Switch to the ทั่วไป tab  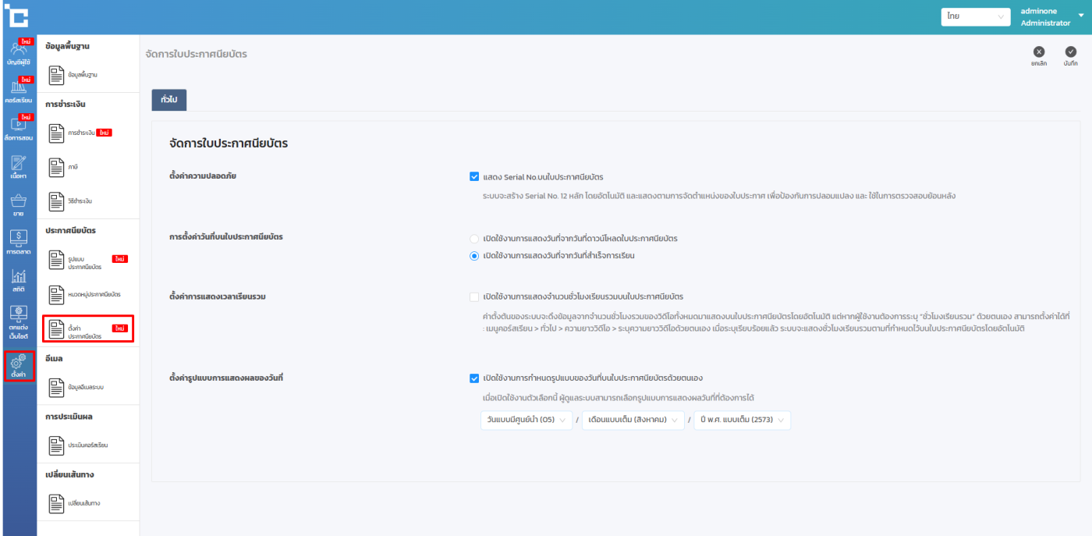point(168,100)
